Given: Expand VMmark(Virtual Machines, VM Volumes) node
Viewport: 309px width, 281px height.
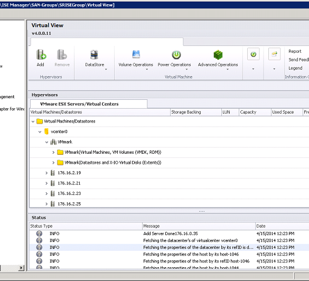Looking at the screenshot, I should (x=53, y=152).
